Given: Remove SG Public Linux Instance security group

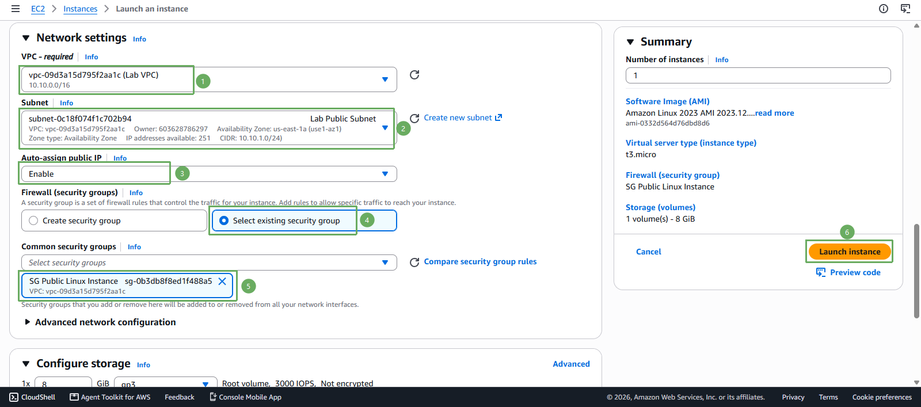Looking at the screenshot, I should point(222,282).
